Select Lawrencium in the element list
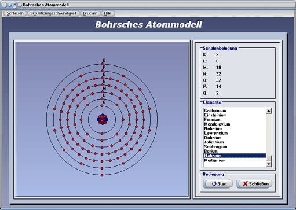This screenshot has width=296, height=210. tap(235, 133)
